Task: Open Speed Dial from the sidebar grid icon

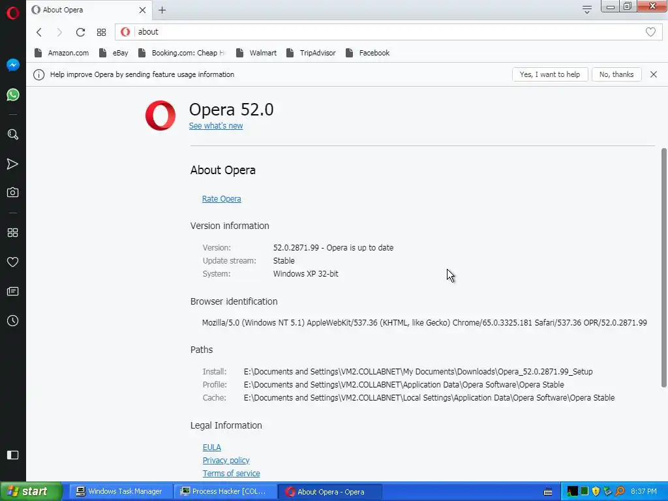Action: pos(13,233)
